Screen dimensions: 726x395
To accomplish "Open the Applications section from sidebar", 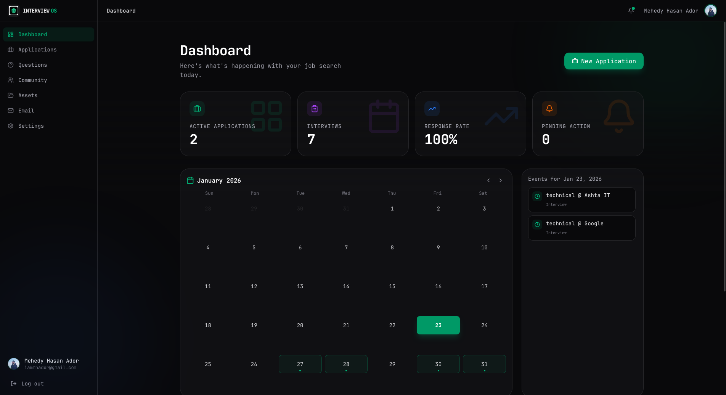I will pyautogui.click(x=37, y=50).
